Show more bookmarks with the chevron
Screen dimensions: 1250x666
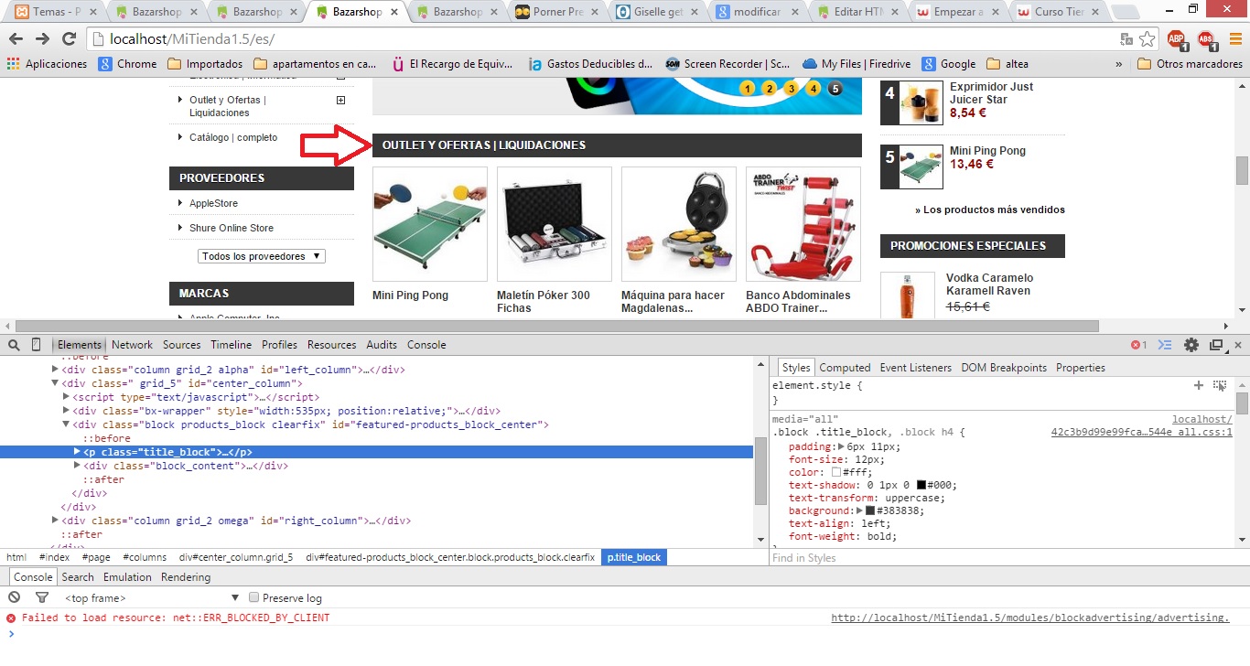1118,64
